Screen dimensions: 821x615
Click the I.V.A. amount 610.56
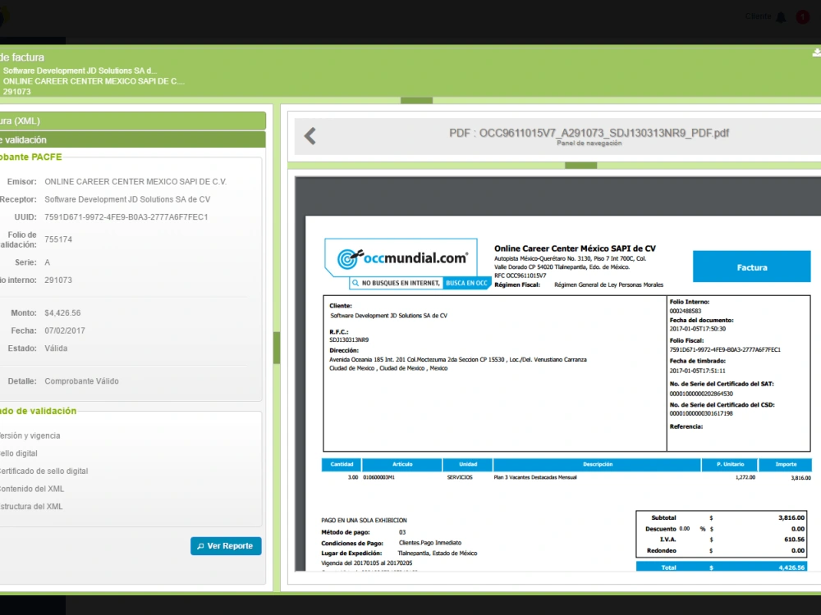point(794,540)
